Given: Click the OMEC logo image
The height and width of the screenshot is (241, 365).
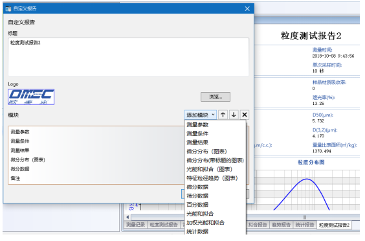Looking at the screenshot, I should pos(31,97).
